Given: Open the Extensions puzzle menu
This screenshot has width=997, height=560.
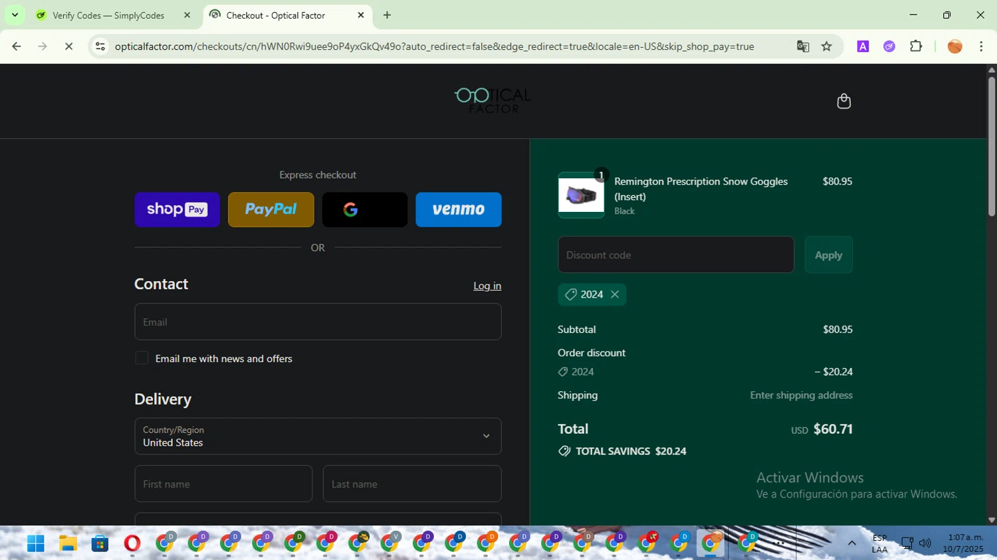Looking at the screenshot, I should coord(916,47).
